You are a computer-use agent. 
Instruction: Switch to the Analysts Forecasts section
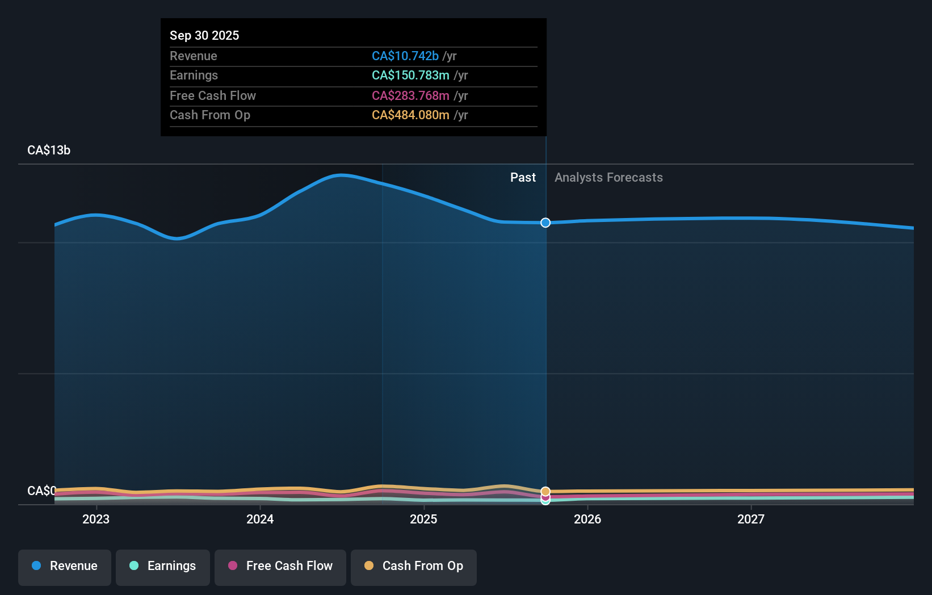(x=608, y=177)
